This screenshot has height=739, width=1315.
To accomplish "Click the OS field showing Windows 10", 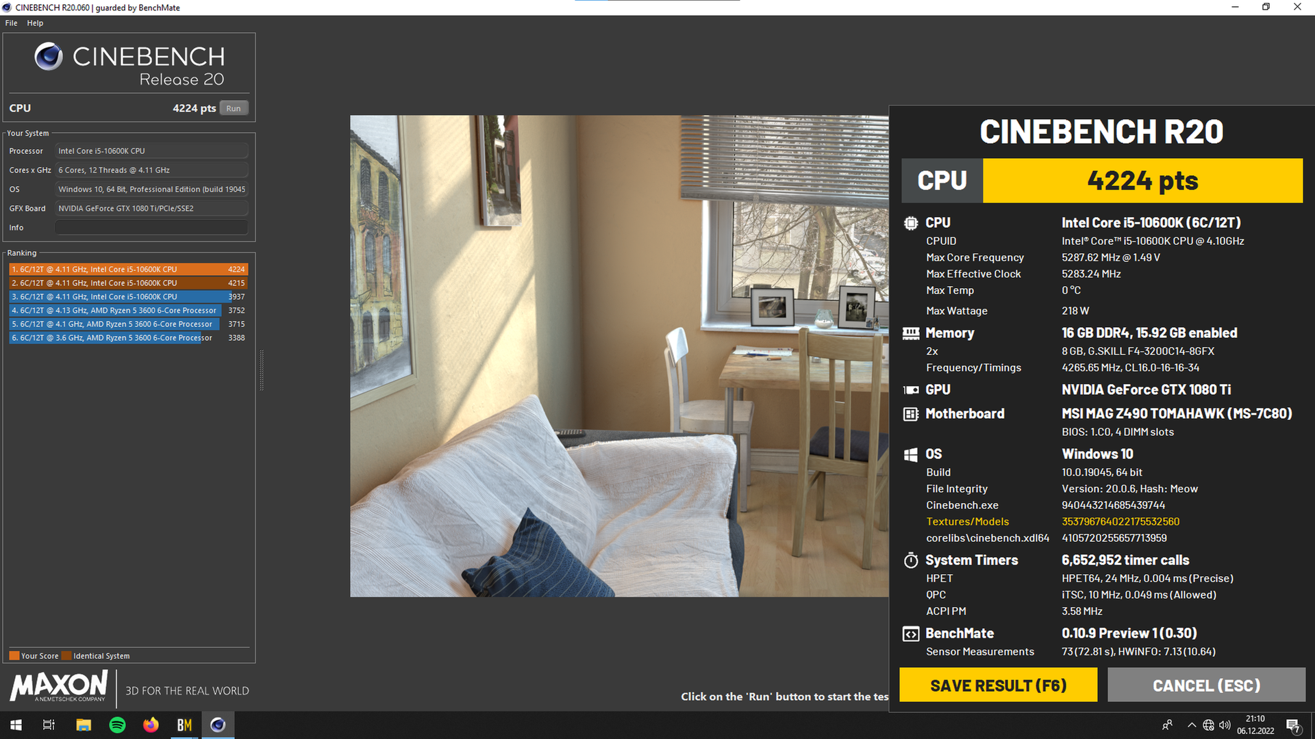I will [151, 190].
